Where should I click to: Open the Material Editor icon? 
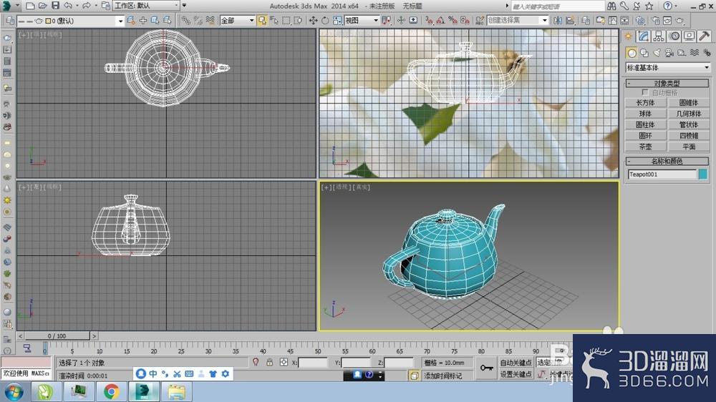point(640,21)
